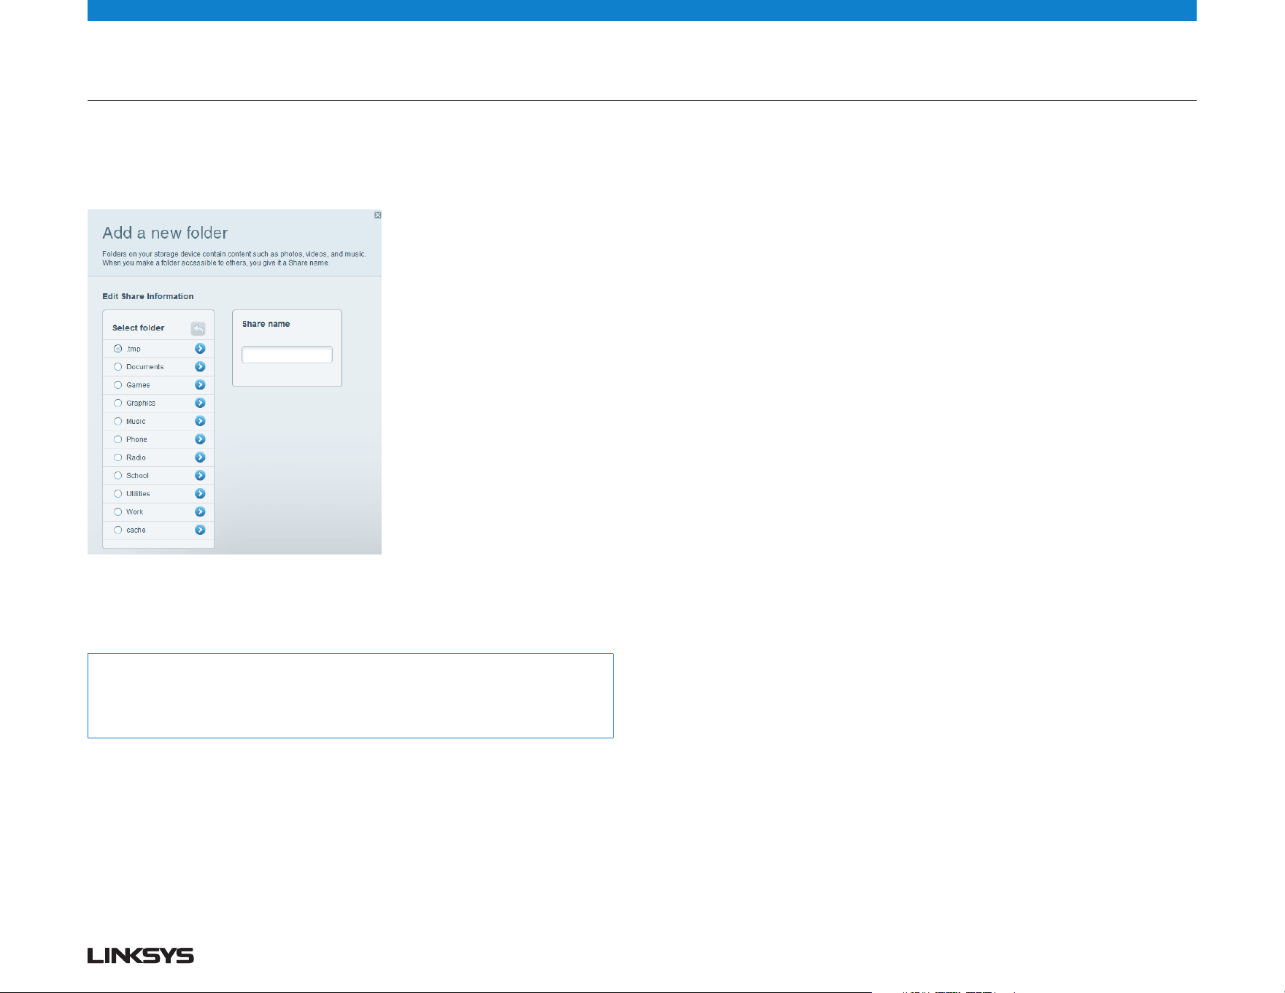
Task: Select the .tmp folder radio button
Action: [x=117, y=349]
